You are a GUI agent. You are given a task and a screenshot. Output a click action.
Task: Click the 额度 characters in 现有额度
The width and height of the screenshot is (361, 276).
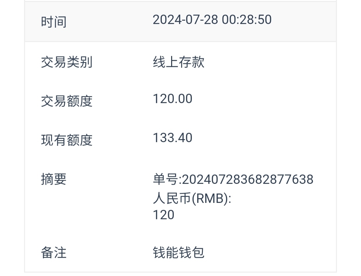coord(80,140)
